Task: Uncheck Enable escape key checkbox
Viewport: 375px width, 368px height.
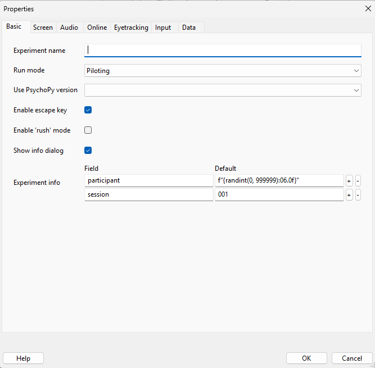Action: click(x=88, y=110)
